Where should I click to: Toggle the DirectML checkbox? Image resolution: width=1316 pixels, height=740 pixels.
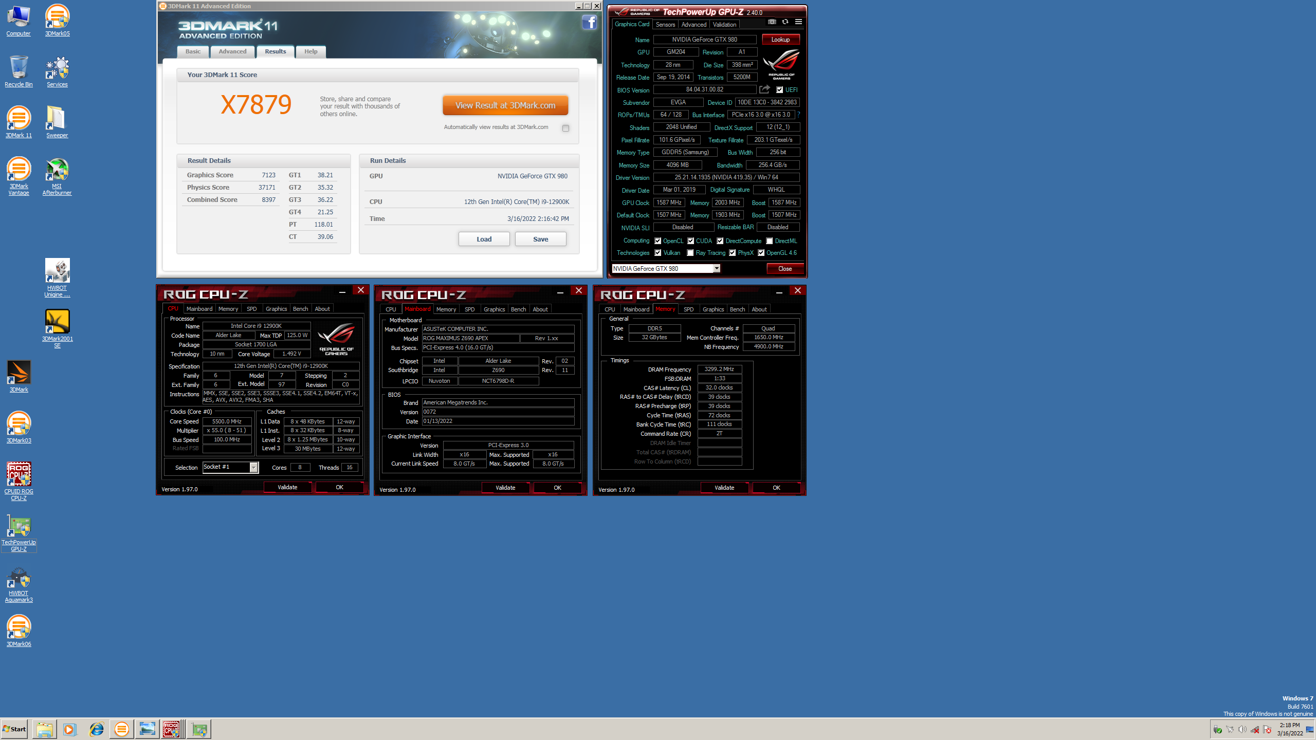(x=769, y=241)
